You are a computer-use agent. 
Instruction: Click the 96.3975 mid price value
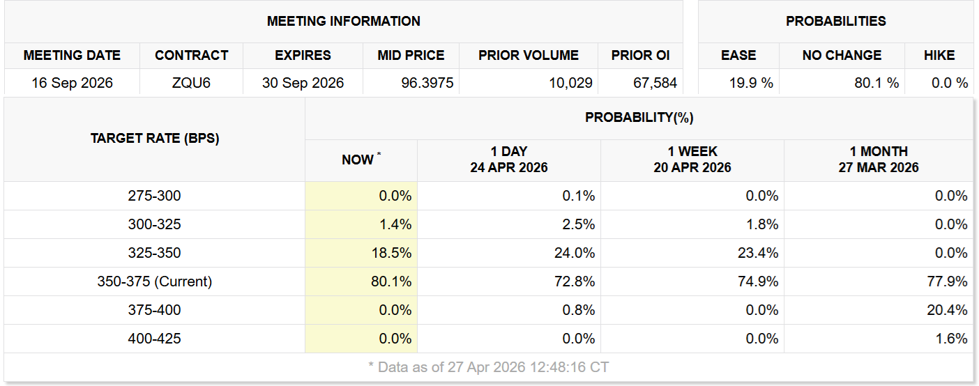427,83
